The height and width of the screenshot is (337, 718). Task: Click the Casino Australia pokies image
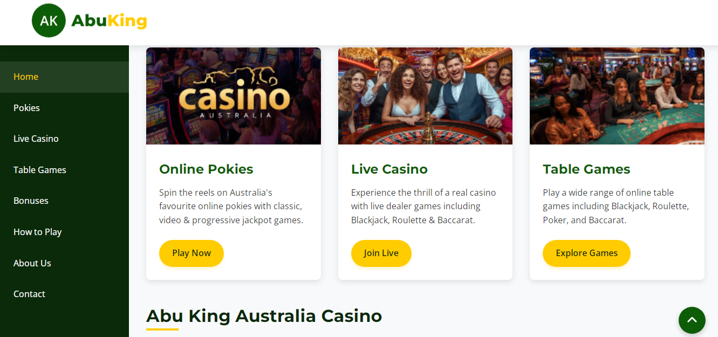pyautogui.click(x=234, y=96)
